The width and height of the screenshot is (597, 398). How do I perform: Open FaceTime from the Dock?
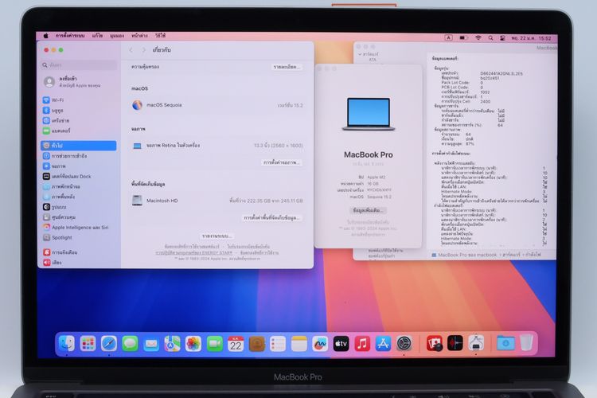(214, 344)
